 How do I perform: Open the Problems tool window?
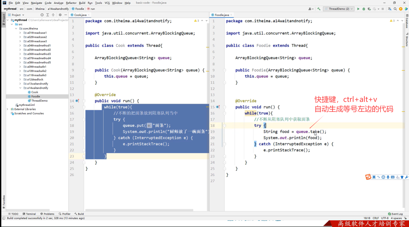tap(47, 214)
